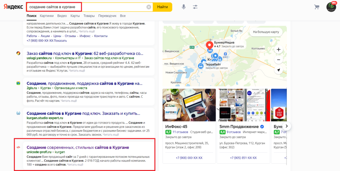Click the kurgan breadcrumb under unicode-profi.ru
This screenshot has height=171, width=340.
click(x=60, y=152)
